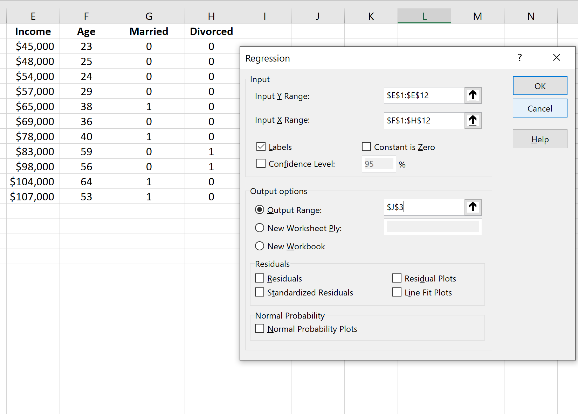Select the New Workbook output option
The image size is (578, 414).
point(260,246)
